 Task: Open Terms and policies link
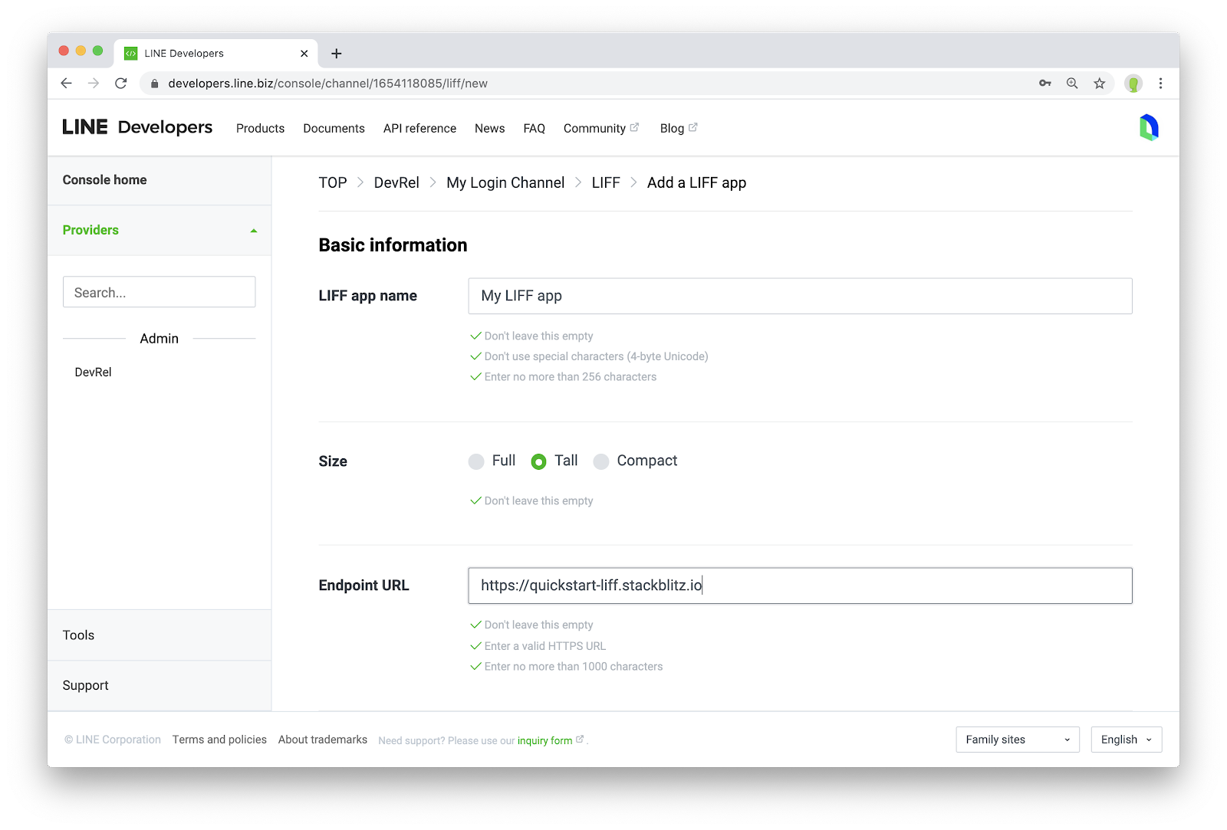[x=219, y=740]
